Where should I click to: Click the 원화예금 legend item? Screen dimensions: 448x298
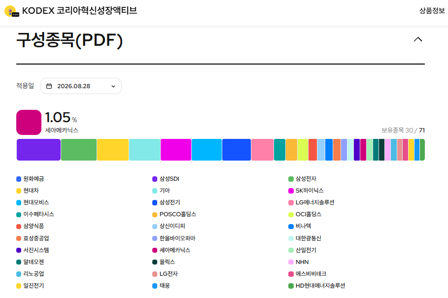(x=30, y=179)
